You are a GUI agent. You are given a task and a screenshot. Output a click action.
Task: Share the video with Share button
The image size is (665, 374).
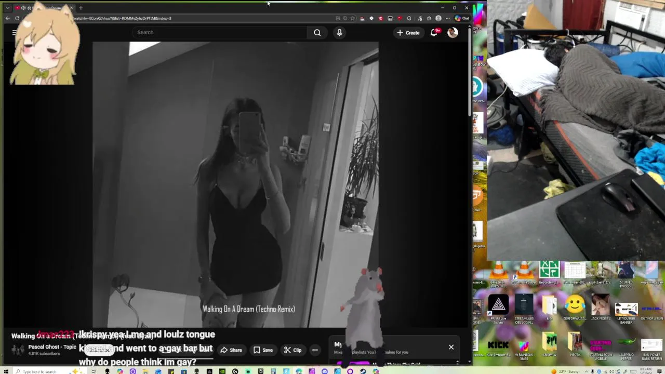(x=231, y=350)
